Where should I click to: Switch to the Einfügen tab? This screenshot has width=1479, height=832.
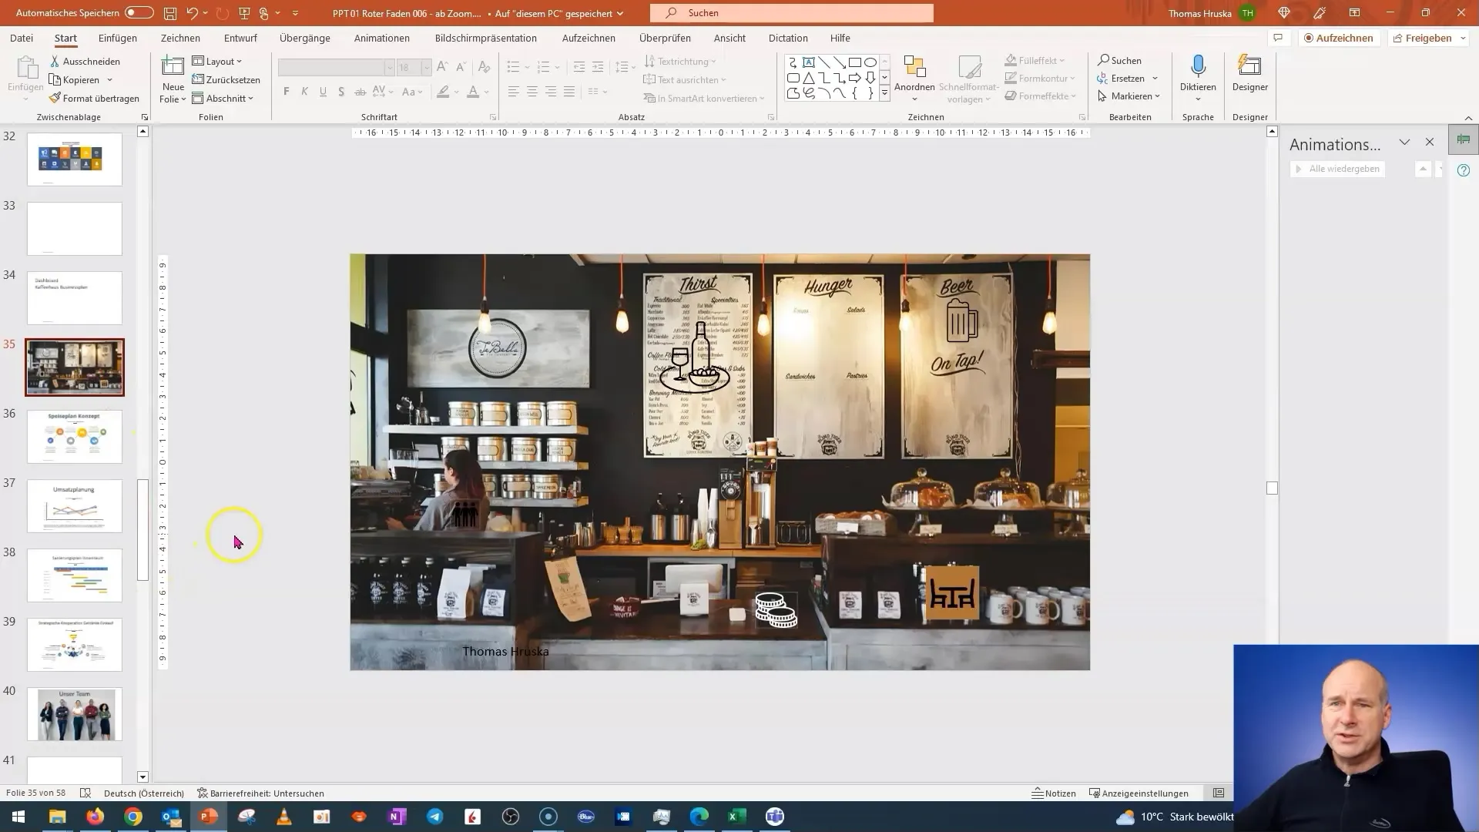click(x=118, y=38)
